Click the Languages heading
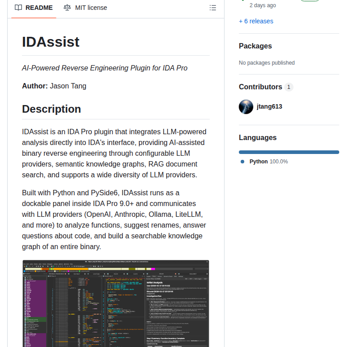This screenshot has height=347, width=350. [258, 138]
